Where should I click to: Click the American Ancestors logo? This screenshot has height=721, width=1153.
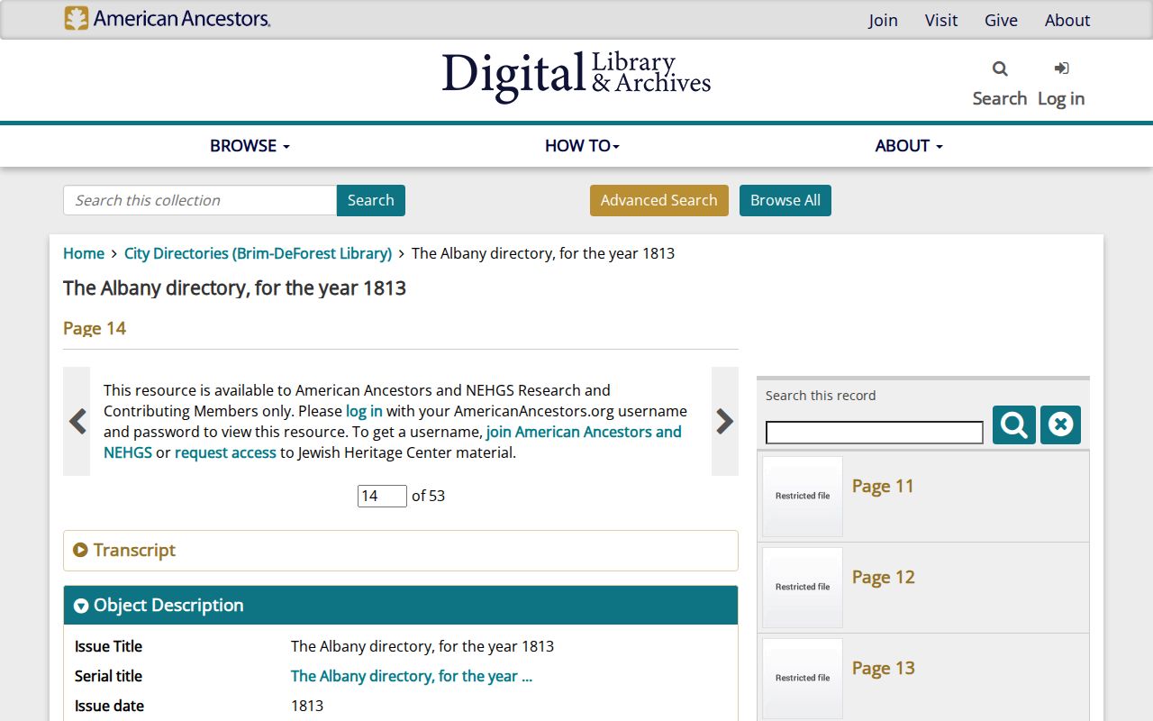click(168, 19)
